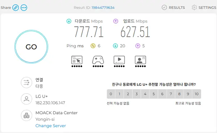Screen dimensions: 217x133
Task: Click the upload ping icon beside 5
Action: 138,46
